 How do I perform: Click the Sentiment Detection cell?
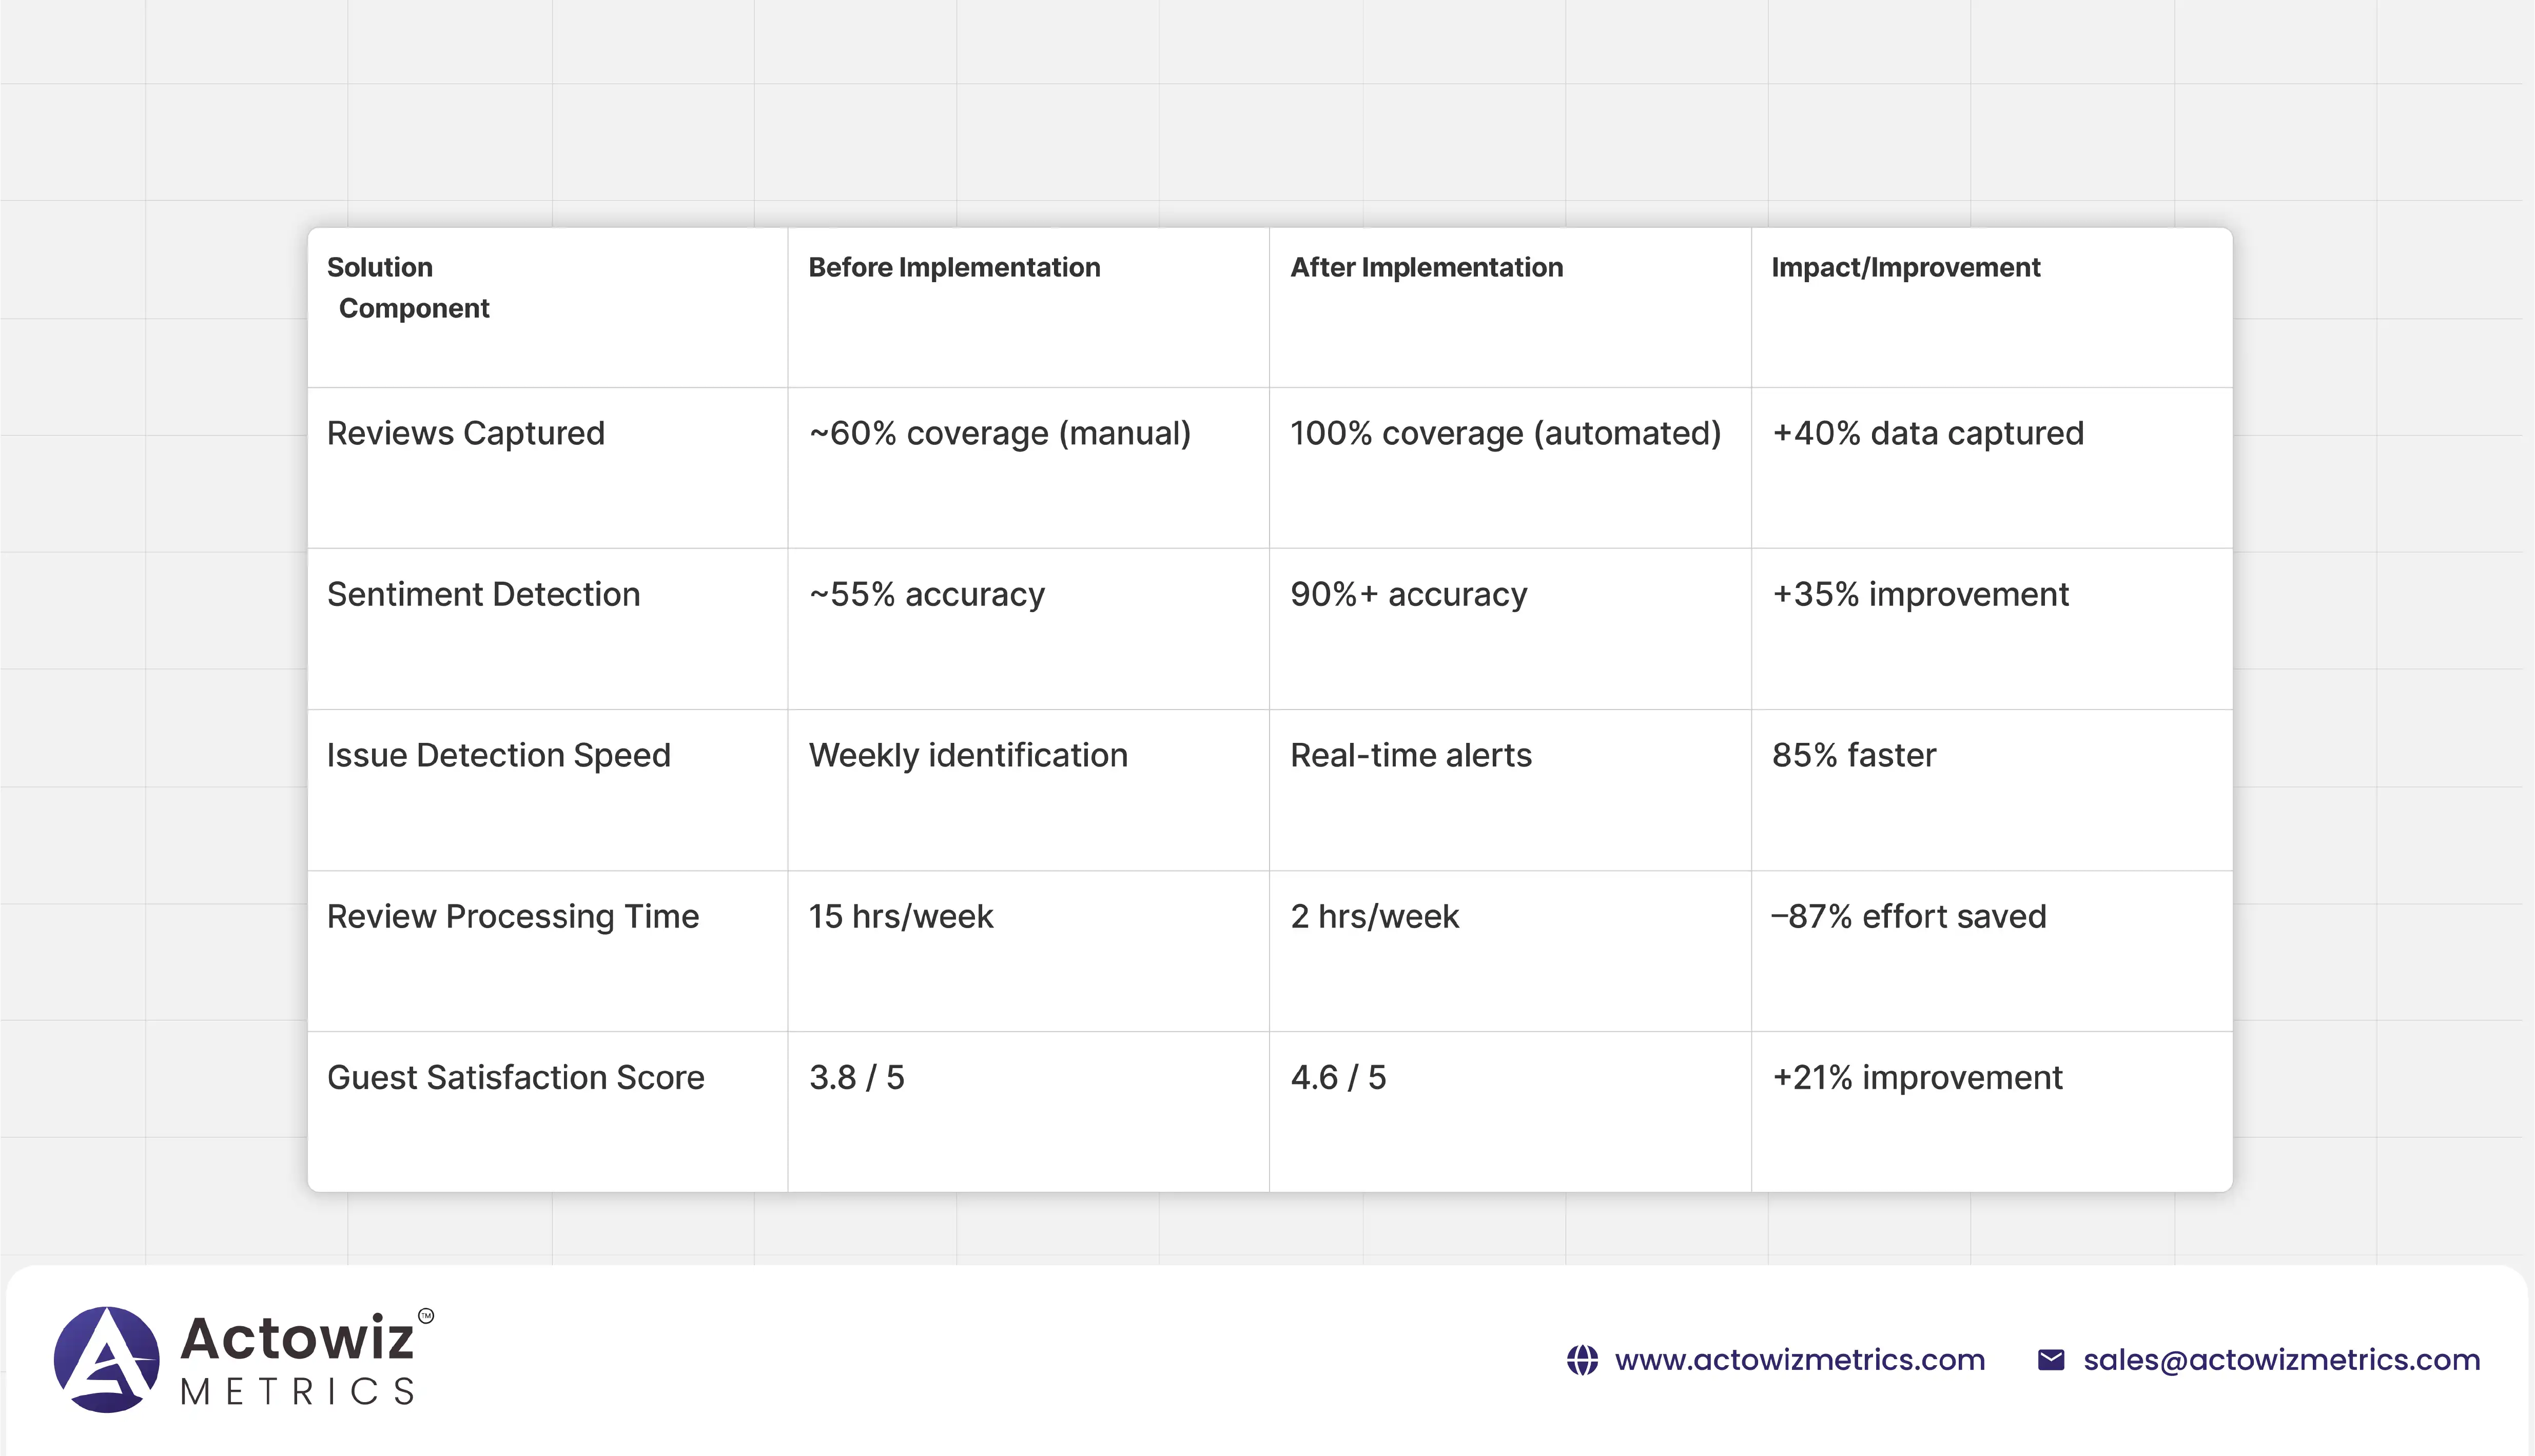click(x=483, y=594)
